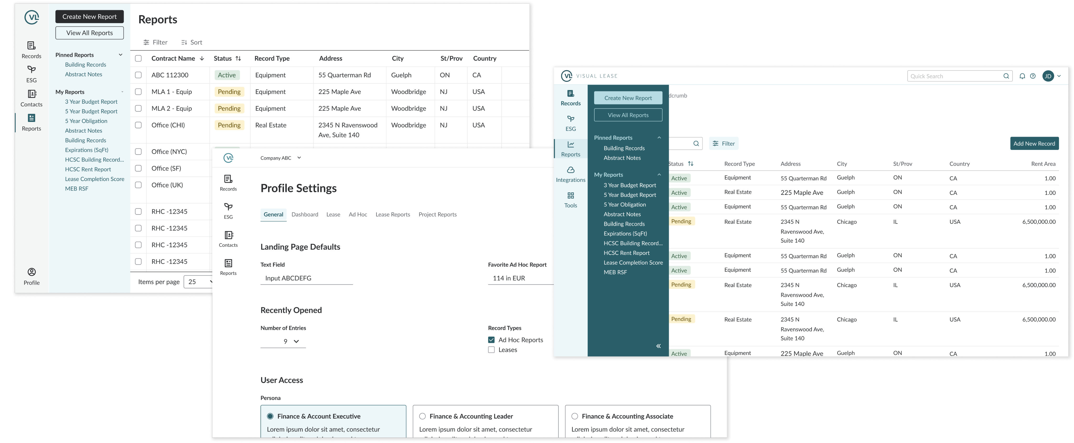Select Finance & Accounting Leader persona
Screen dimensions: 1074x443
point(422,416)
